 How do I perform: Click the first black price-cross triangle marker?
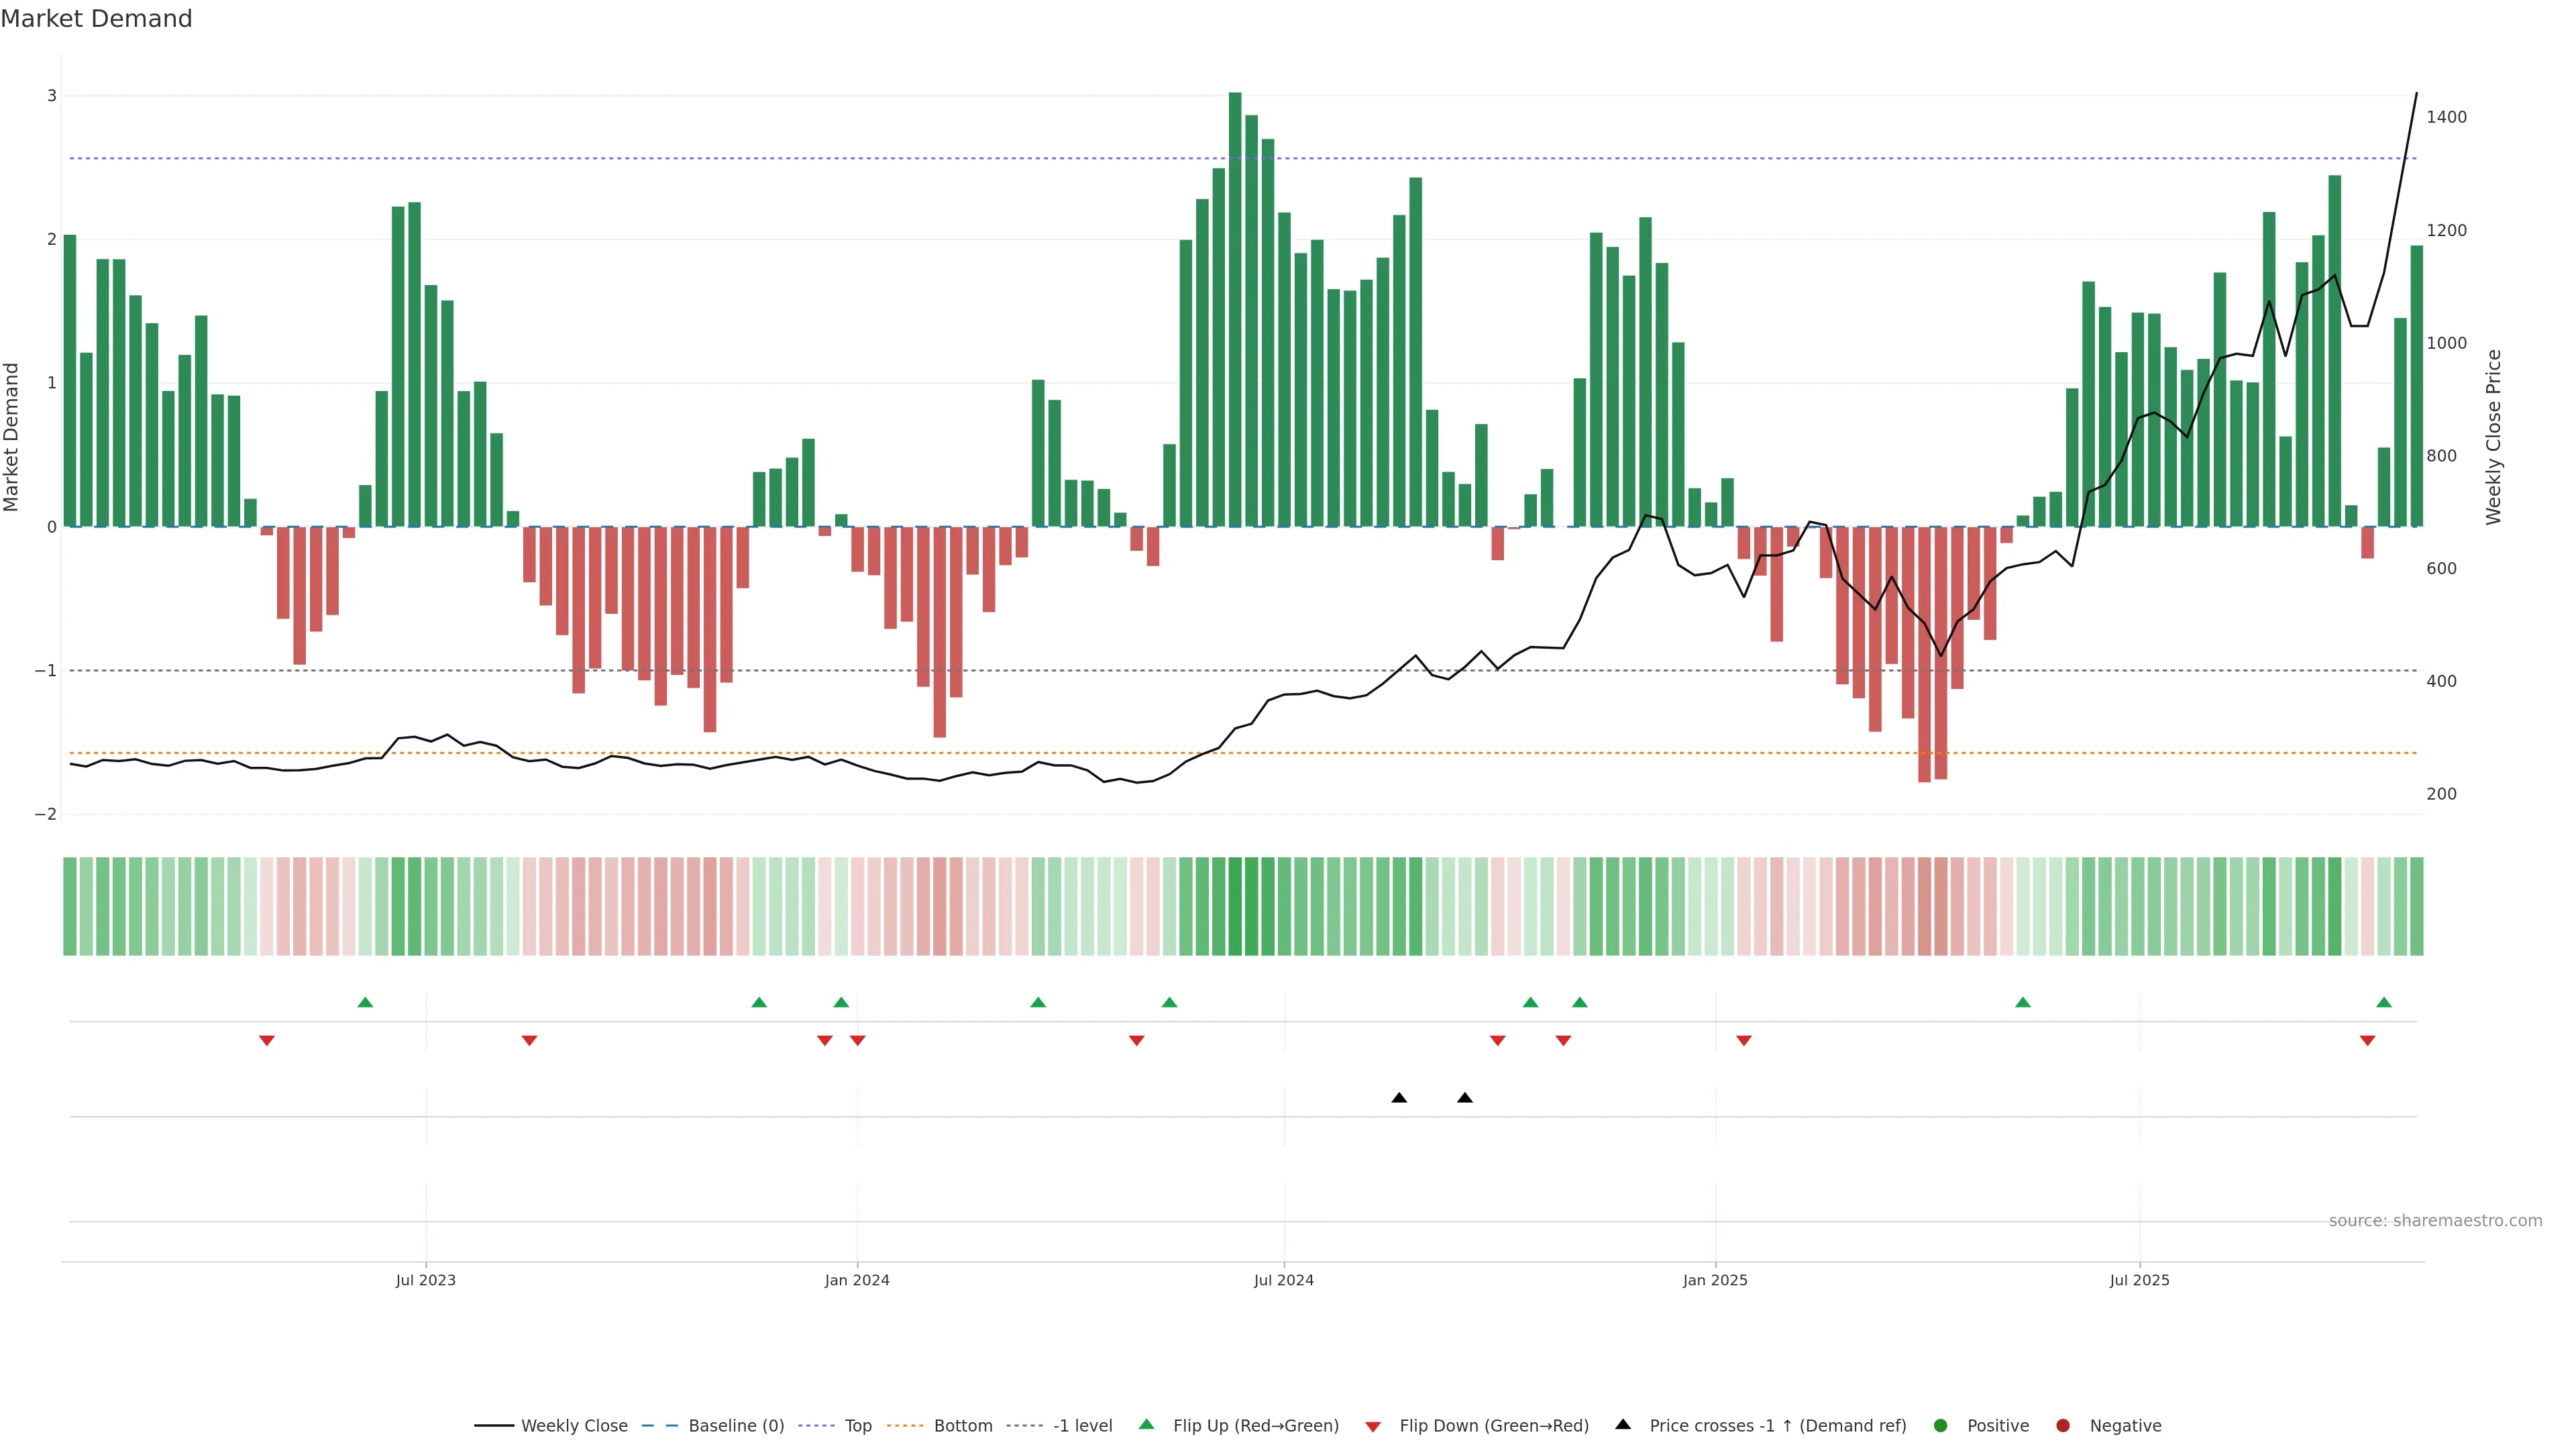pos(1399,1098)
